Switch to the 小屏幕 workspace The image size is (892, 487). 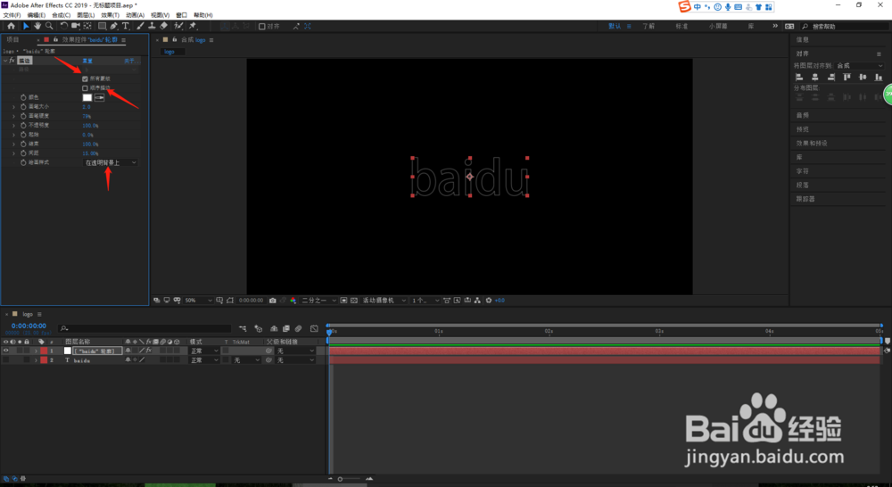(x=718, y=27)
